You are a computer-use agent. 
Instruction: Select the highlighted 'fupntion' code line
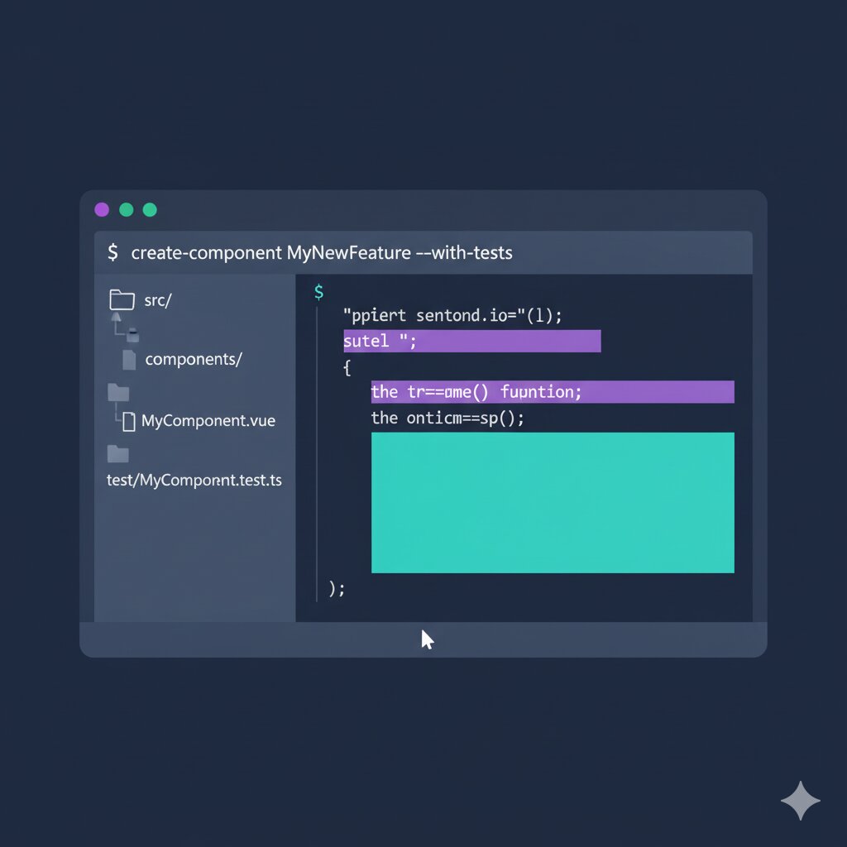click(x=552, y=392)
